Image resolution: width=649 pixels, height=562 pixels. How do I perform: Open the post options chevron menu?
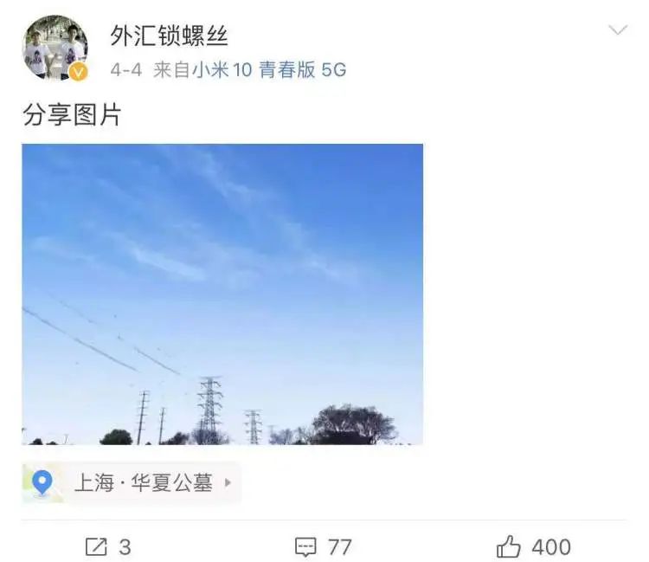pyautogui.click(x=618, y=30)
